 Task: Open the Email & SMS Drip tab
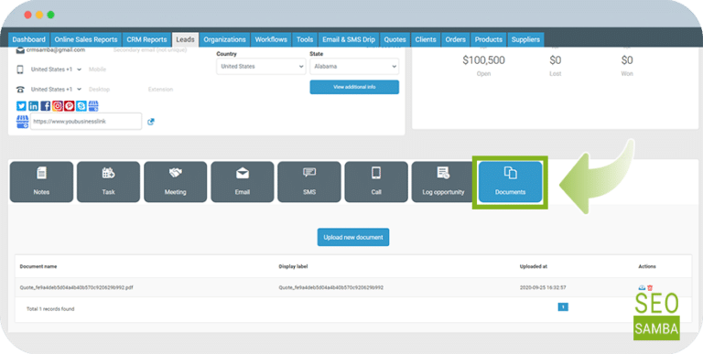pyautogui.click(x=349, y=39)
